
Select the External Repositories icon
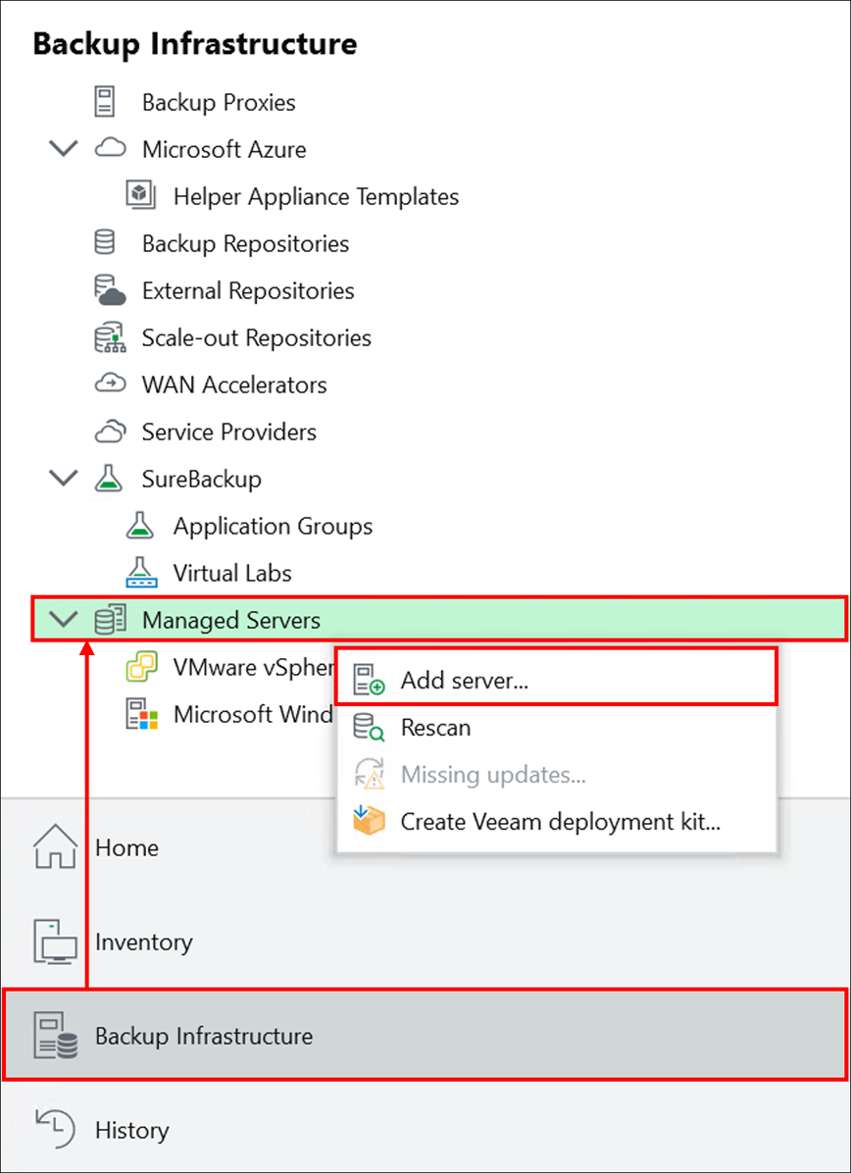pyautogui.click(x=111, y=290)
